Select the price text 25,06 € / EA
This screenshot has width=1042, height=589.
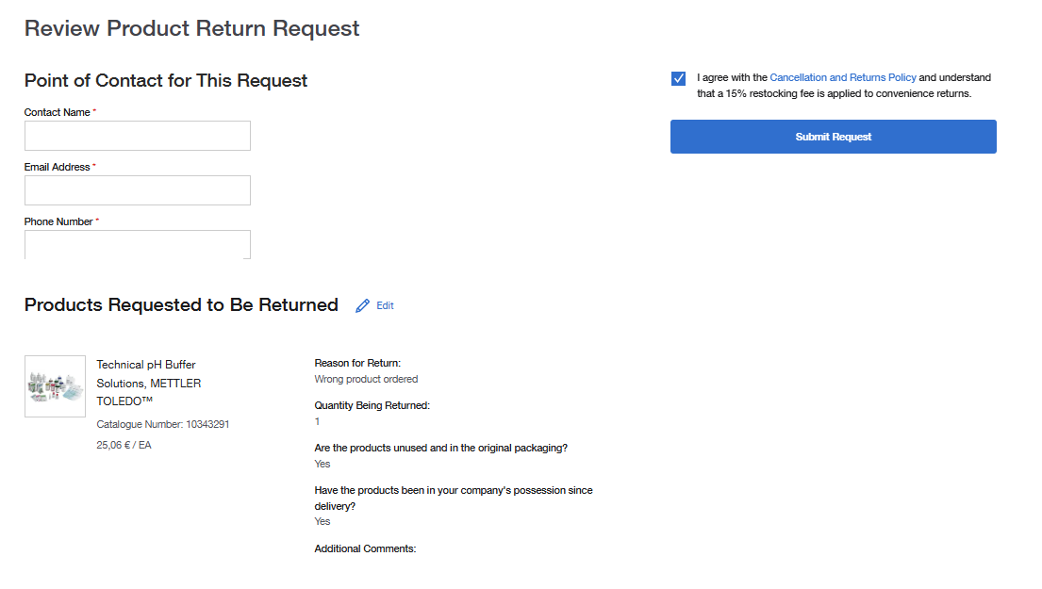click(123, 445)
